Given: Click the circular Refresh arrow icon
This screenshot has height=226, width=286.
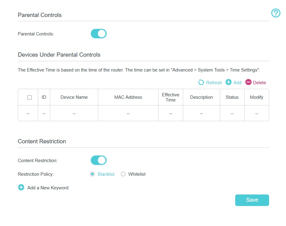Looking at the screenshot, I should pos(201,82).
